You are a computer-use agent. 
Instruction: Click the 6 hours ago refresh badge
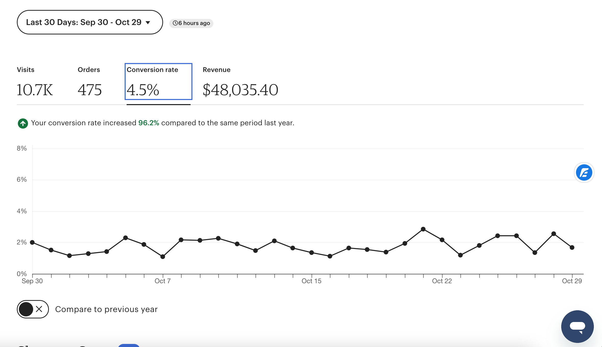pos(191,23)
